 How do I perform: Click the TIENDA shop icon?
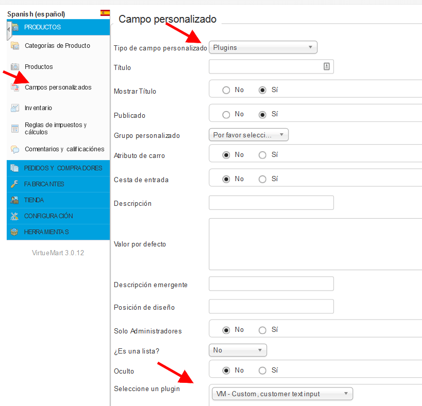[x=14, y=200]
